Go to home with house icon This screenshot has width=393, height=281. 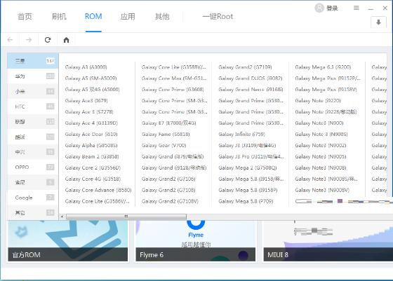(x=66, y=40)
